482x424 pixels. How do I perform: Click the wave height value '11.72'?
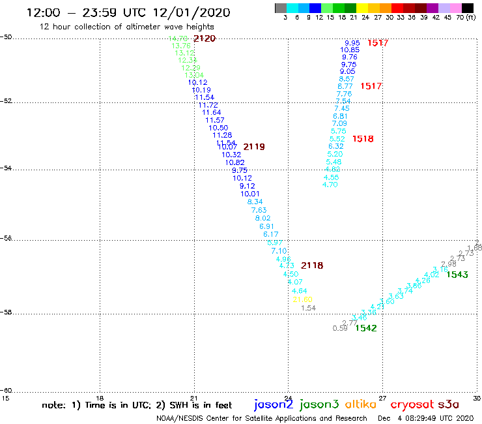208,105
